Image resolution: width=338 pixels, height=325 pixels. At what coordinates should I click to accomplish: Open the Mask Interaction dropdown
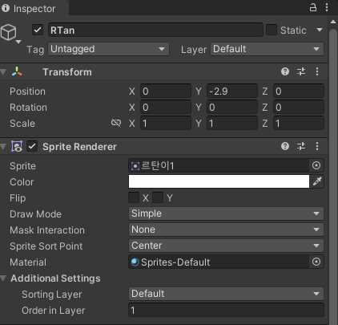click(226, 230)
